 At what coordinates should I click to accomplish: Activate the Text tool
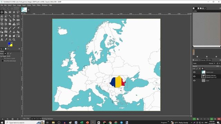point(2,40)
